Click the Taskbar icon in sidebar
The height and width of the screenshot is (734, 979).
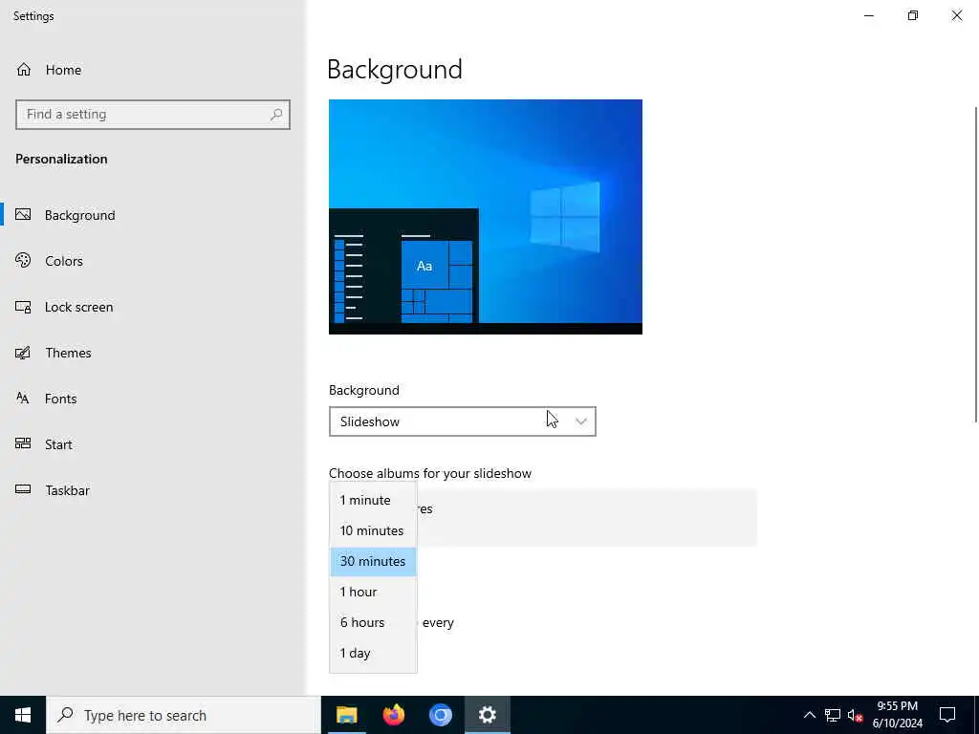point(23,490)
